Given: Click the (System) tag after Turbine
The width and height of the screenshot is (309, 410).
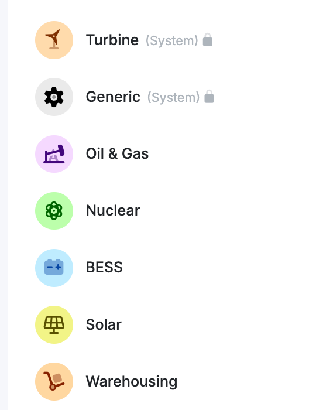Looking at the screenshot, I should [172, 40].
